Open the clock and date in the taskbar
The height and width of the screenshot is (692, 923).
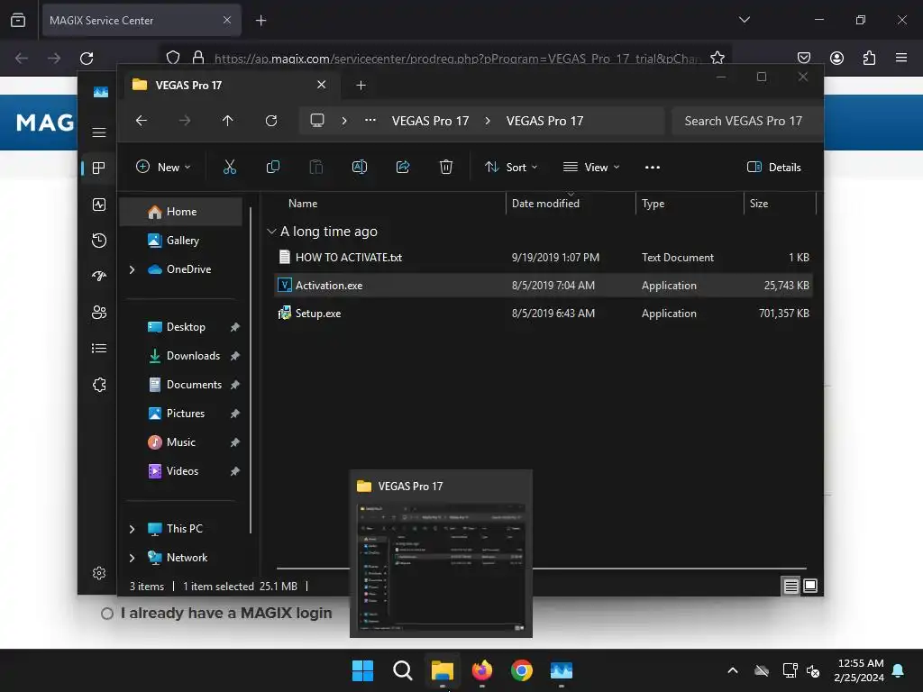859,670
